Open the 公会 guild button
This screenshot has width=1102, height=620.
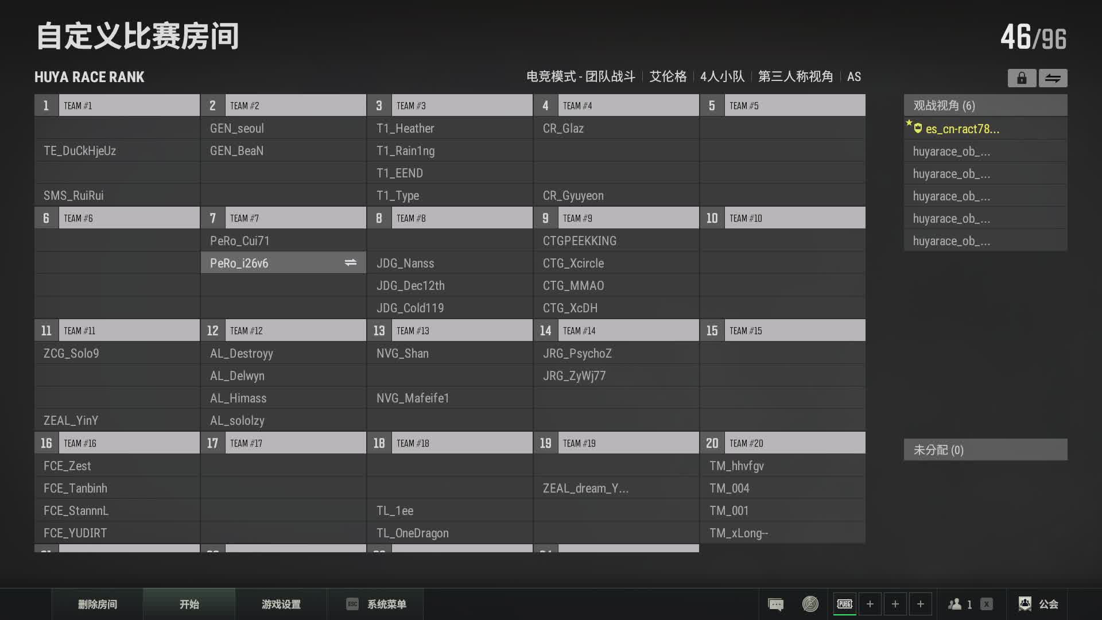(1039, 604)
